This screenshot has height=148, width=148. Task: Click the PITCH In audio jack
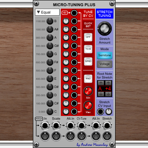pyautogui.click(x=45, y=125)
